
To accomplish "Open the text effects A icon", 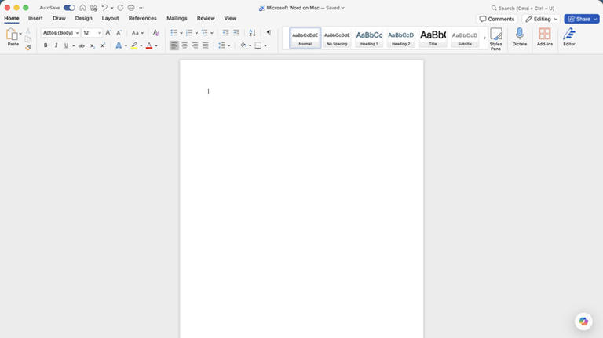I will [x=119, y=45].
